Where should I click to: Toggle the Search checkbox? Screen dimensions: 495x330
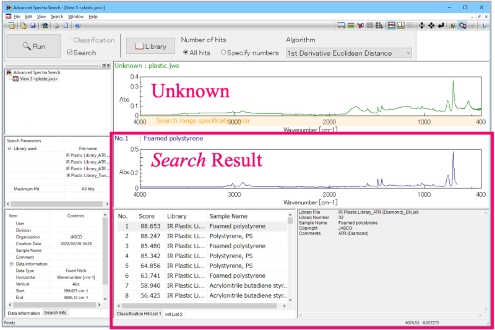pyautogui.click(x=70, y=53)
